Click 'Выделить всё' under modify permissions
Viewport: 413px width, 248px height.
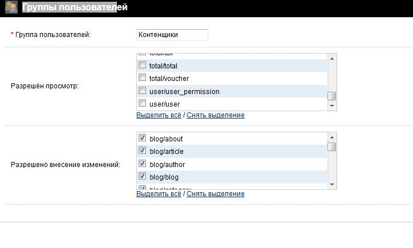click(159, 194)
